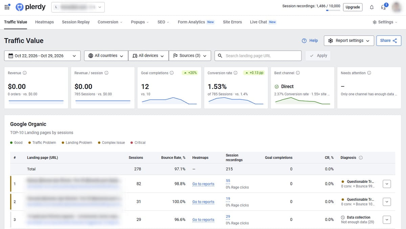Click the Revenue info icon
Screen dimensions: 406x229
click(x=25, y=73)
